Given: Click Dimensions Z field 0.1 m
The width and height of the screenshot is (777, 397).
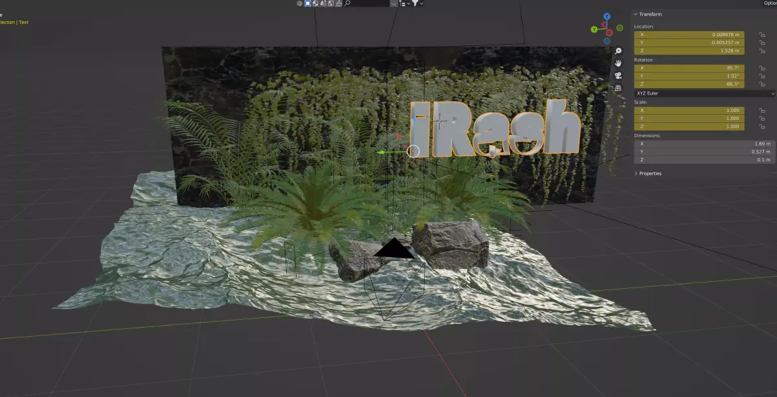Looking at the screenshot, I should 704,159.
